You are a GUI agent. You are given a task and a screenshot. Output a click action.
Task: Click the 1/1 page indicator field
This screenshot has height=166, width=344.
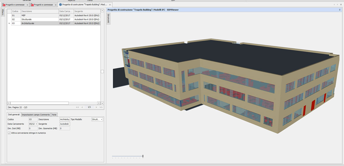(x=89, y=107)
